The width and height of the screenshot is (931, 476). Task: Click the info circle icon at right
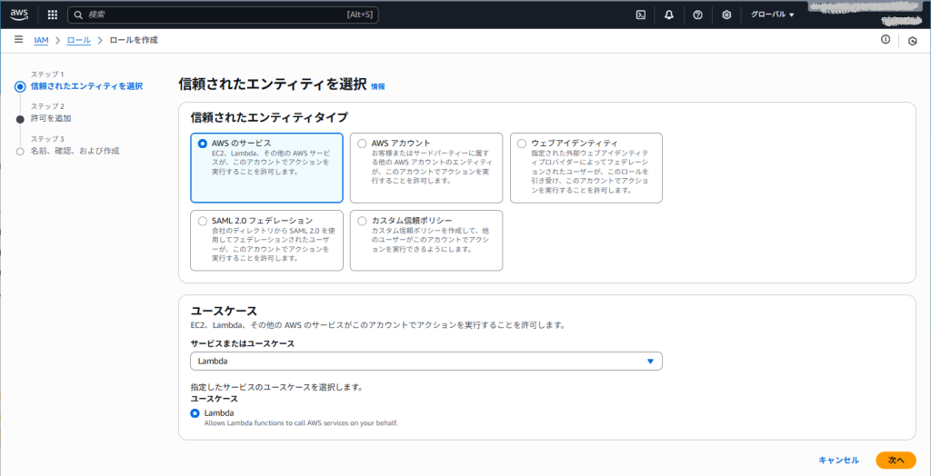(885, 40)
